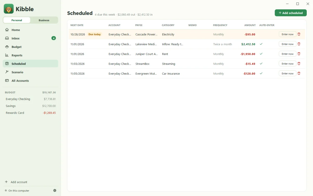
Task: Click the Streaming category cell
Action: tap(168, 64)
